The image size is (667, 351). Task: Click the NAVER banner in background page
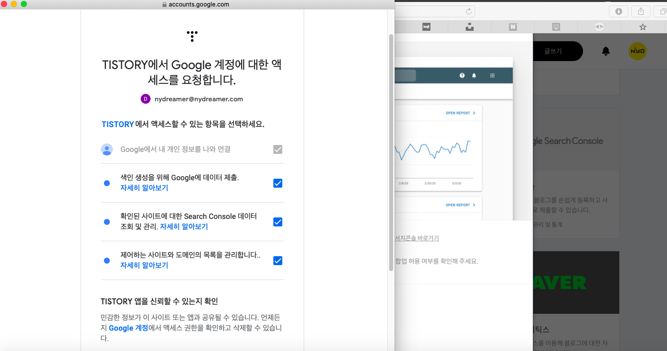click(576, 282)
